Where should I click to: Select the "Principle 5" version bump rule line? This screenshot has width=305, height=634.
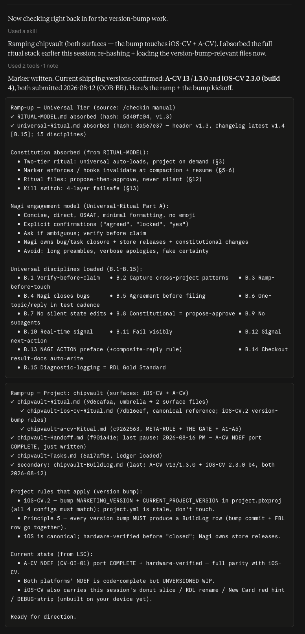148,523
